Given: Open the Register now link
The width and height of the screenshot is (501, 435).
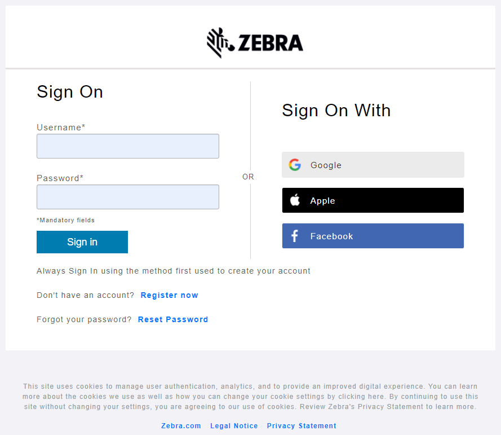Looking at the screenshot, I should pyautogui.click(x=169, y=295).
